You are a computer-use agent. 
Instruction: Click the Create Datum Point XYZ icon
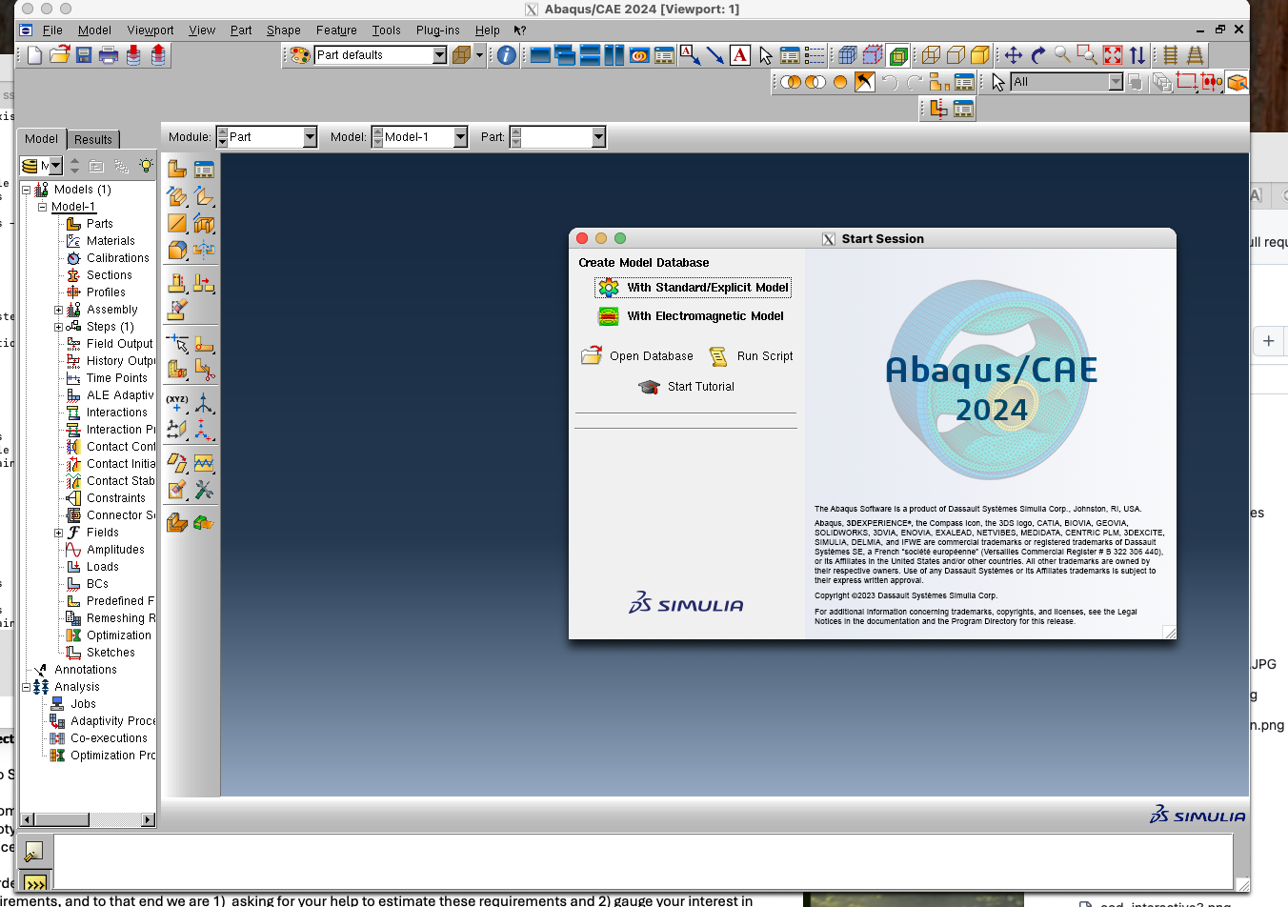coord(177,403)
